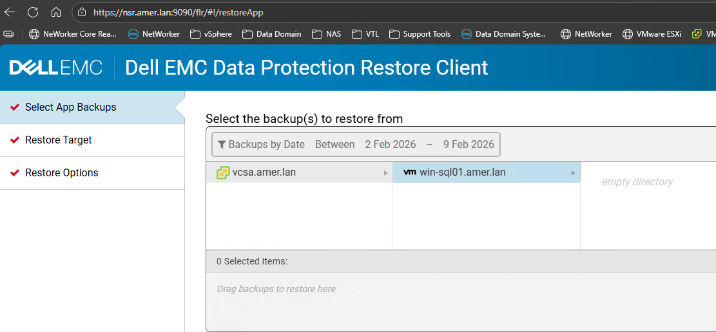Reload the page with the refresh icon
Image resolution: width=716 pixels, height=332 pixels.
click(x=33, y=12)
